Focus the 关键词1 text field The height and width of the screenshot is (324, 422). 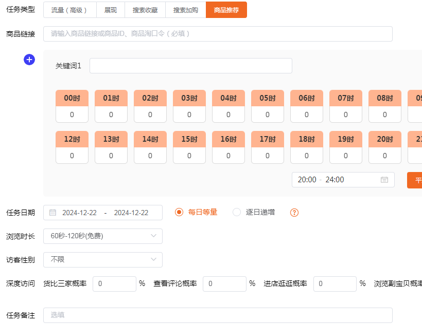190,66
